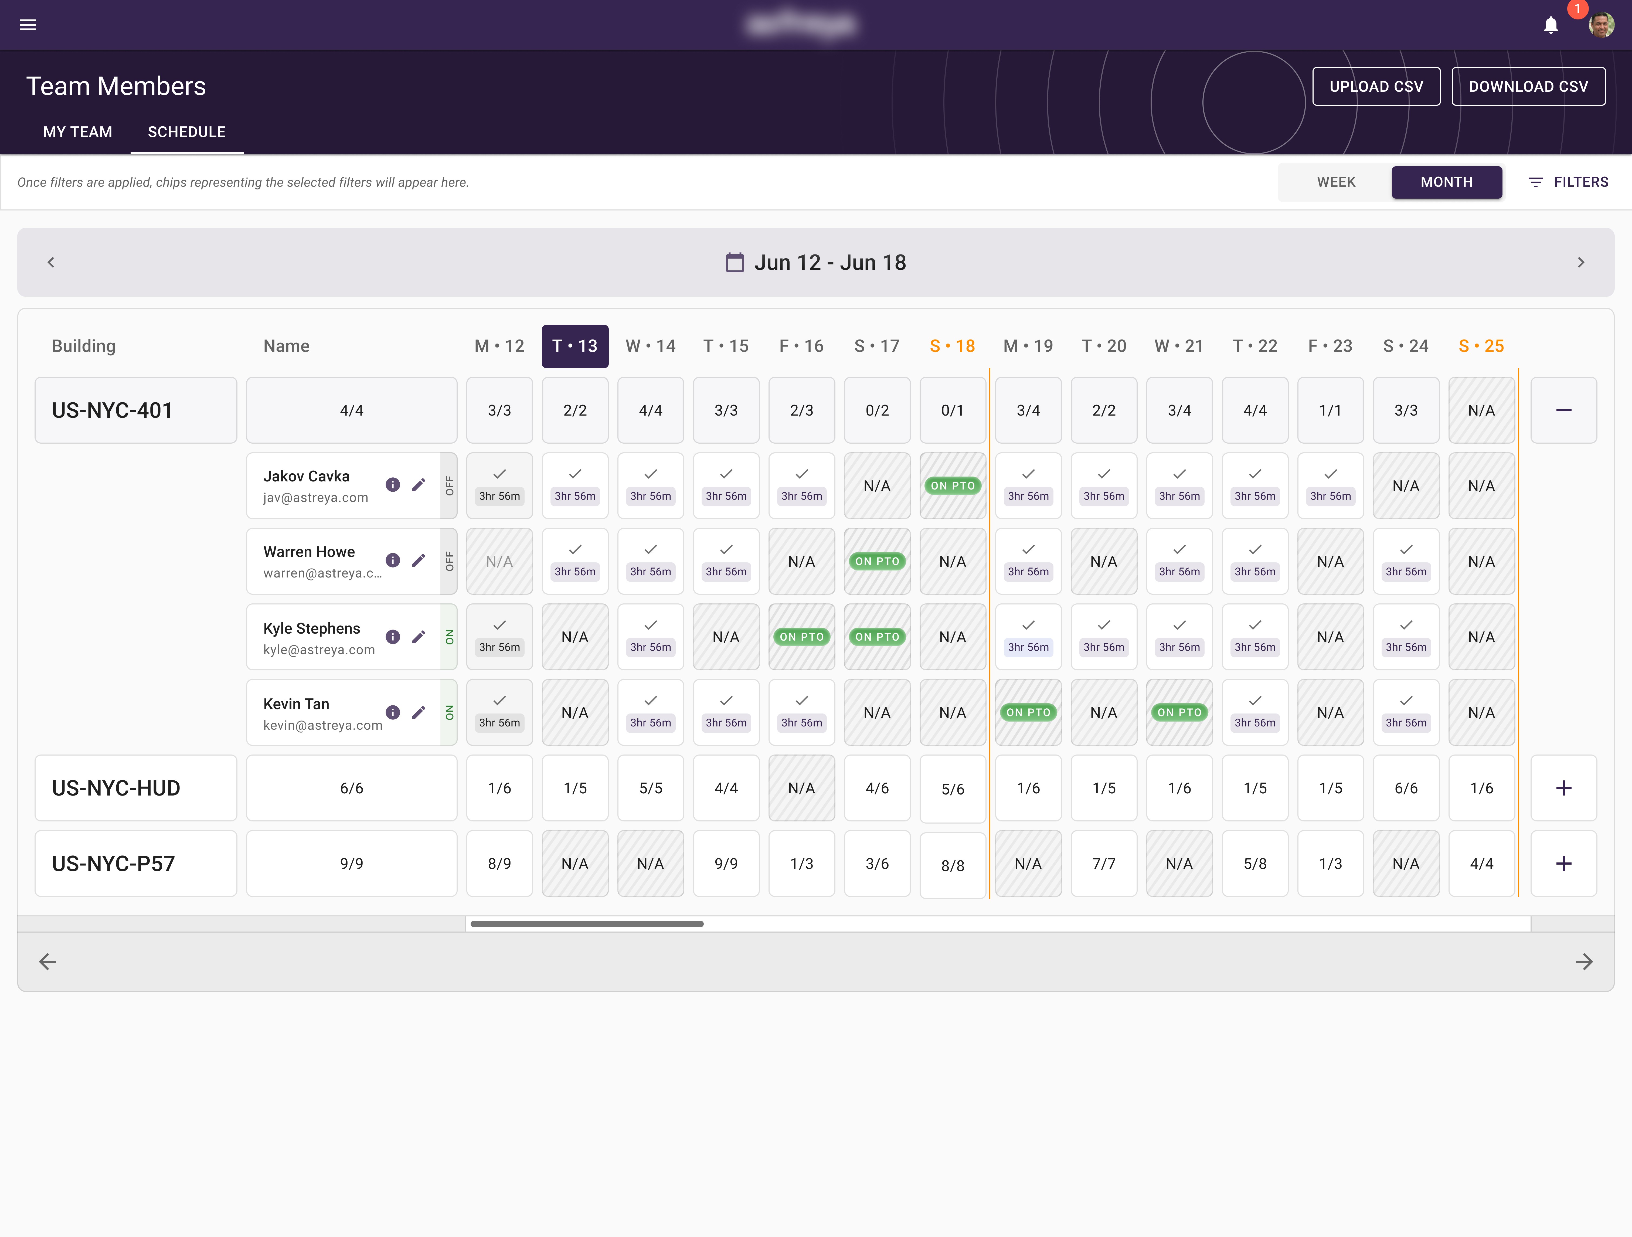The image size is (1632, 1237).
Task: Open notifications bell
Action: (1551, 25)
